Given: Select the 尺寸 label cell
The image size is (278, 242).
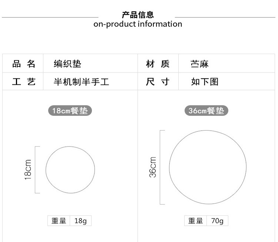Looking at the screenshot, I should coord(158,81).
